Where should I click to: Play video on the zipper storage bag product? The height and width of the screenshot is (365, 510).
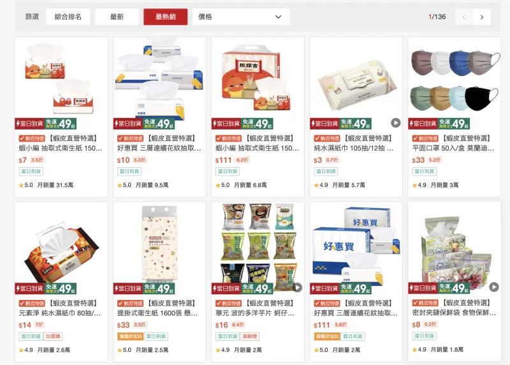click(x=493, y=287)
